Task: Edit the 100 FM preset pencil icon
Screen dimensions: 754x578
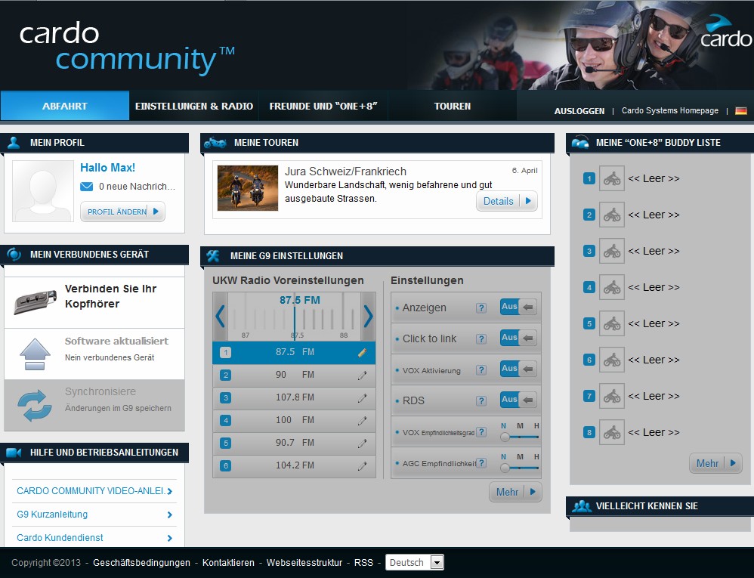Action: click(362, 420)
